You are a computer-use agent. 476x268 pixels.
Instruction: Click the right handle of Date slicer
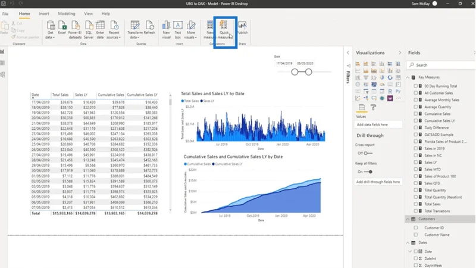coord(308,72)
